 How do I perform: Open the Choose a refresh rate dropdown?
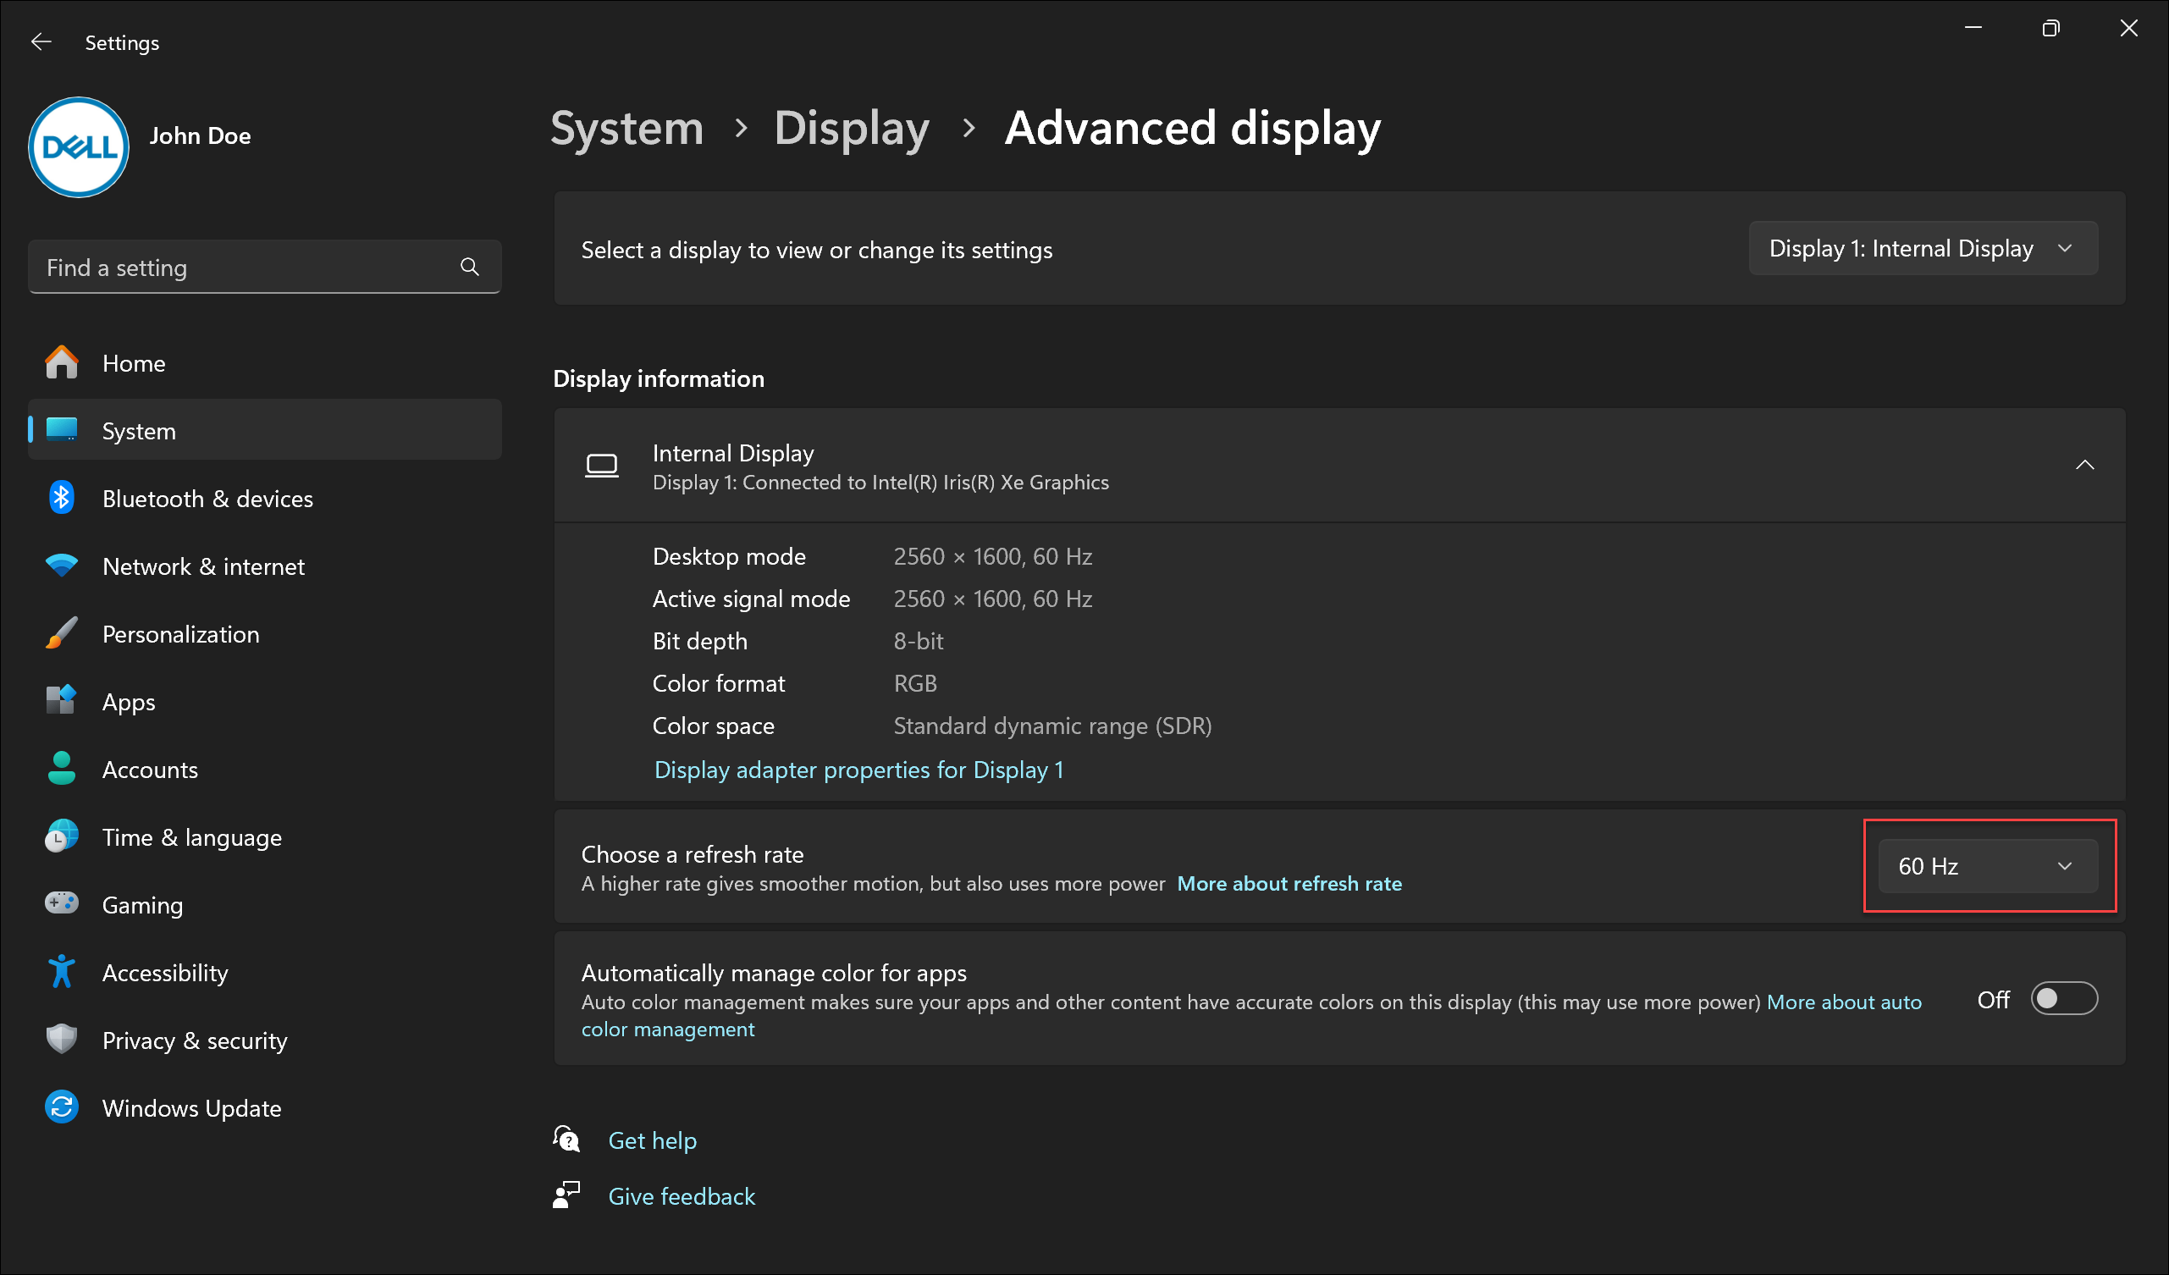click(x=1984, y=865)
